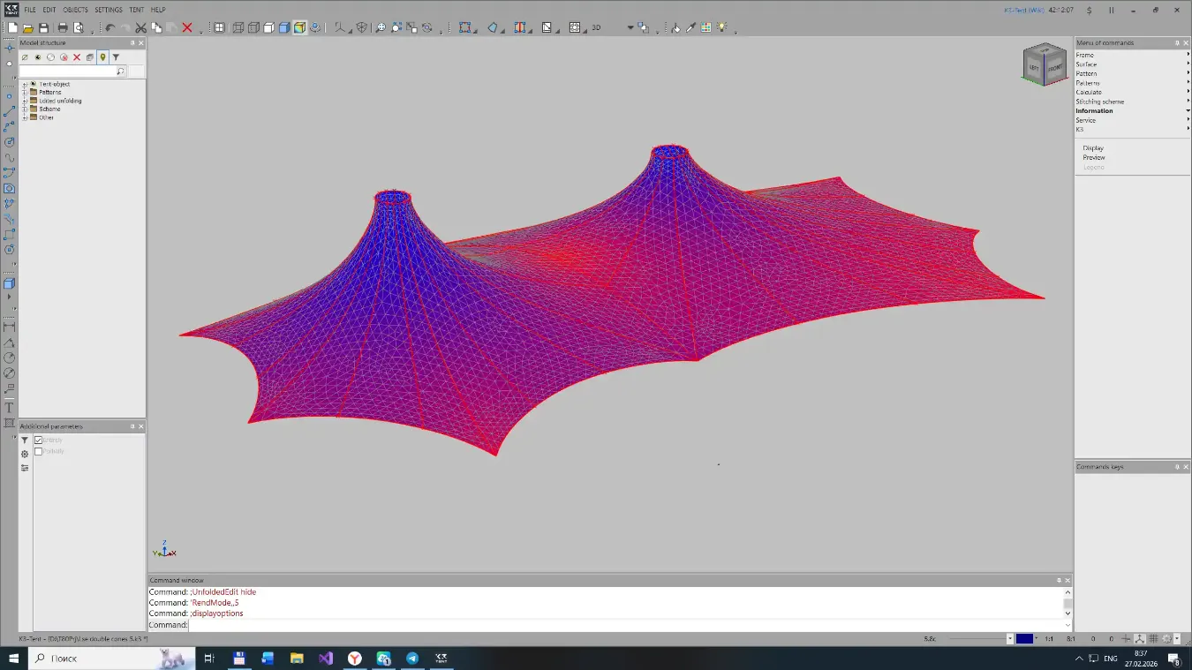Open the TENT menu

pyautogui.click(x=137, y=10)
